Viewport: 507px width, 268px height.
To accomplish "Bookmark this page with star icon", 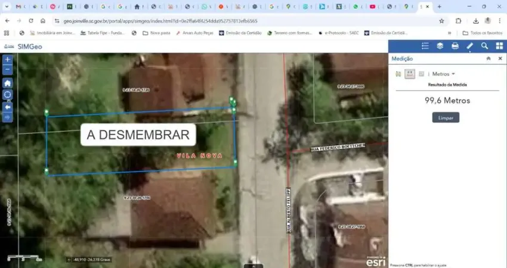I will [x=441, y=21].
